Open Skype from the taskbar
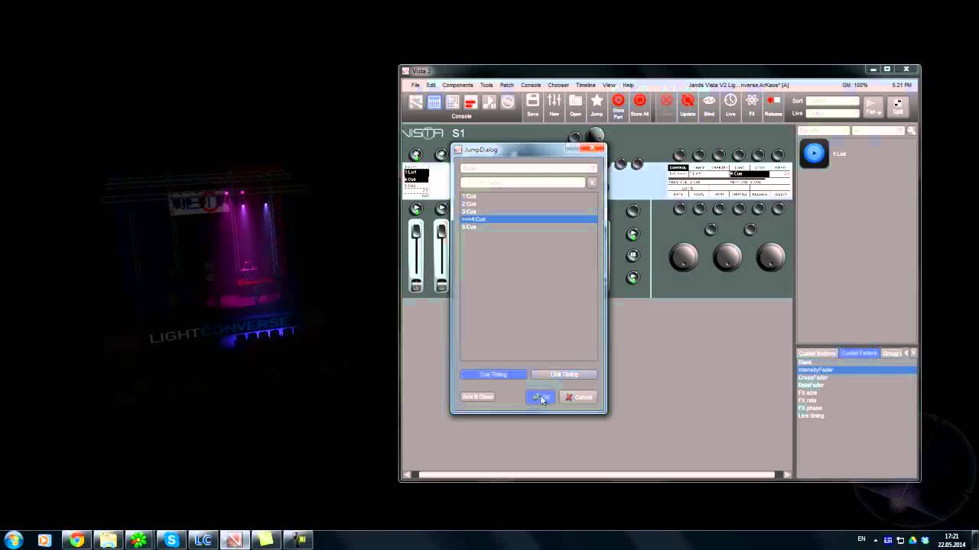 coord(171,540)
